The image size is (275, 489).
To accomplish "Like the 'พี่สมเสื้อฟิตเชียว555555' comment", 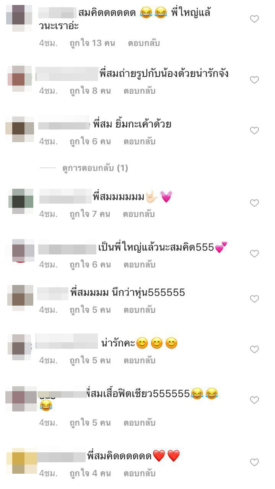I will (x=254, y=400).
